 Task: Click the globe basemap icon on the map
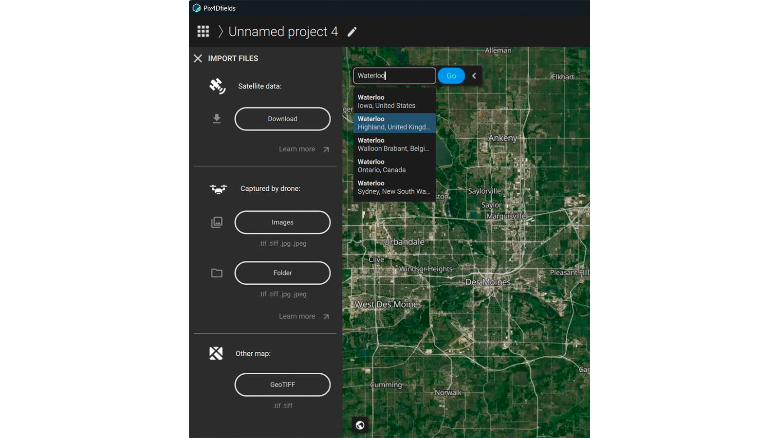360,425
